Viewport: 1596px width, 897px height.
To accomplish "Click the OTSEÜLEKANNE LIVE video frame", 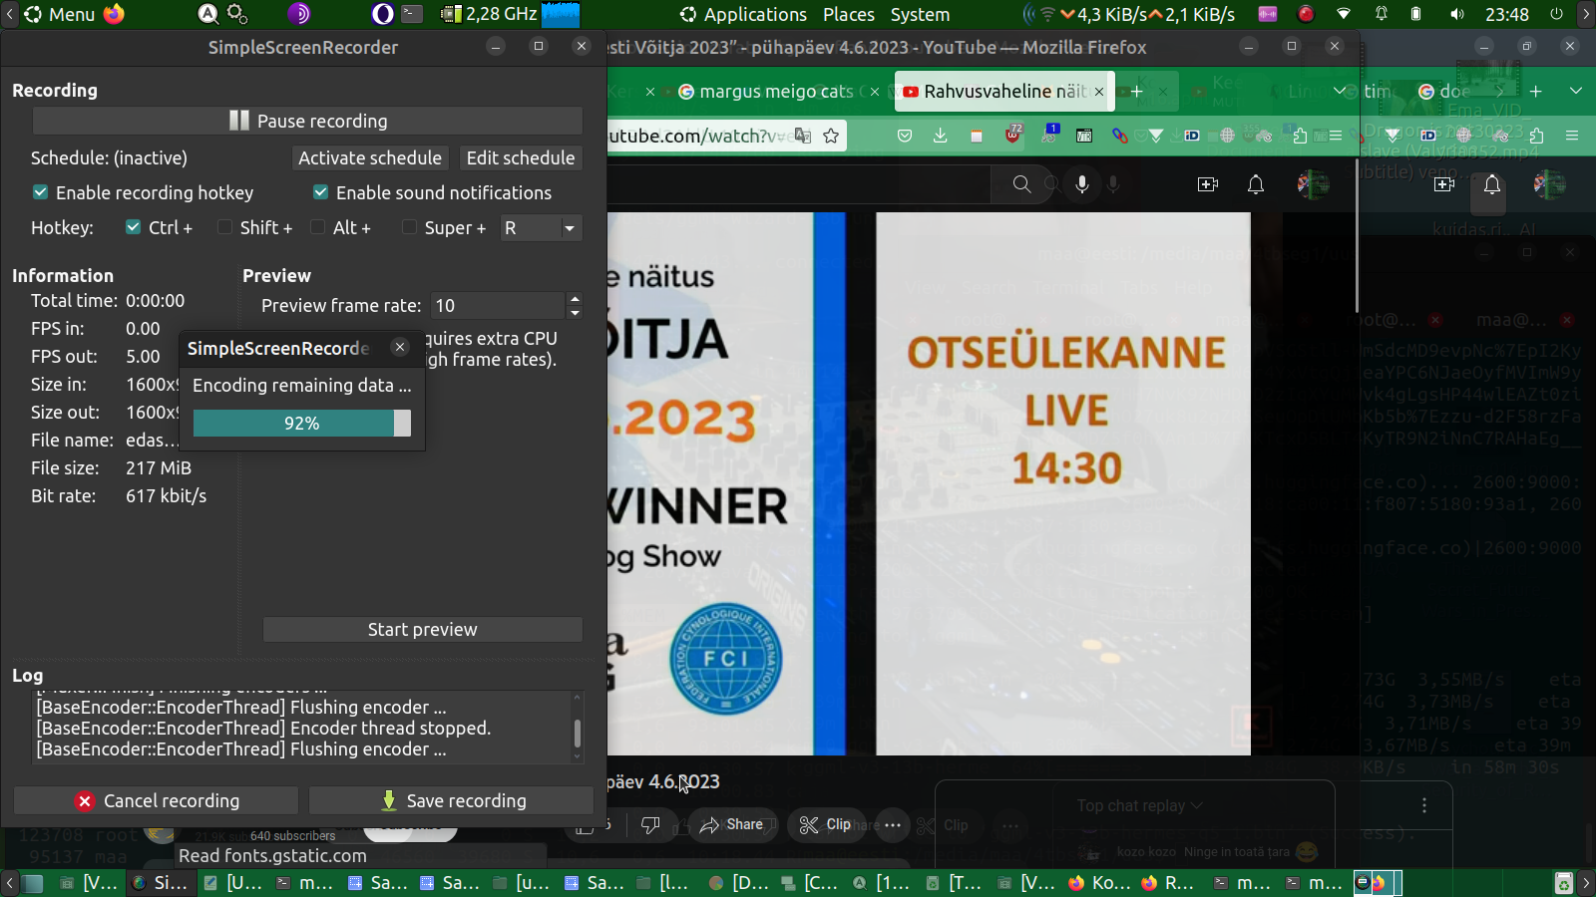I will (x=1063, y=483).
